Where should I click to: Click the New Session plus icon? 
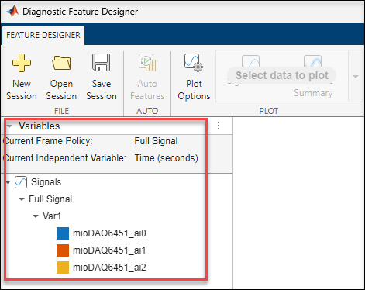22,63
